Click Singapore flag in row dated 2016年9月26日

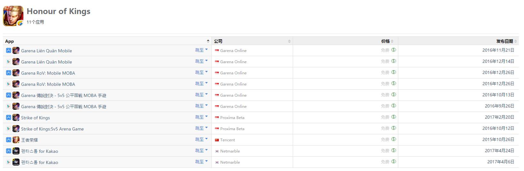tap(217, 107)
